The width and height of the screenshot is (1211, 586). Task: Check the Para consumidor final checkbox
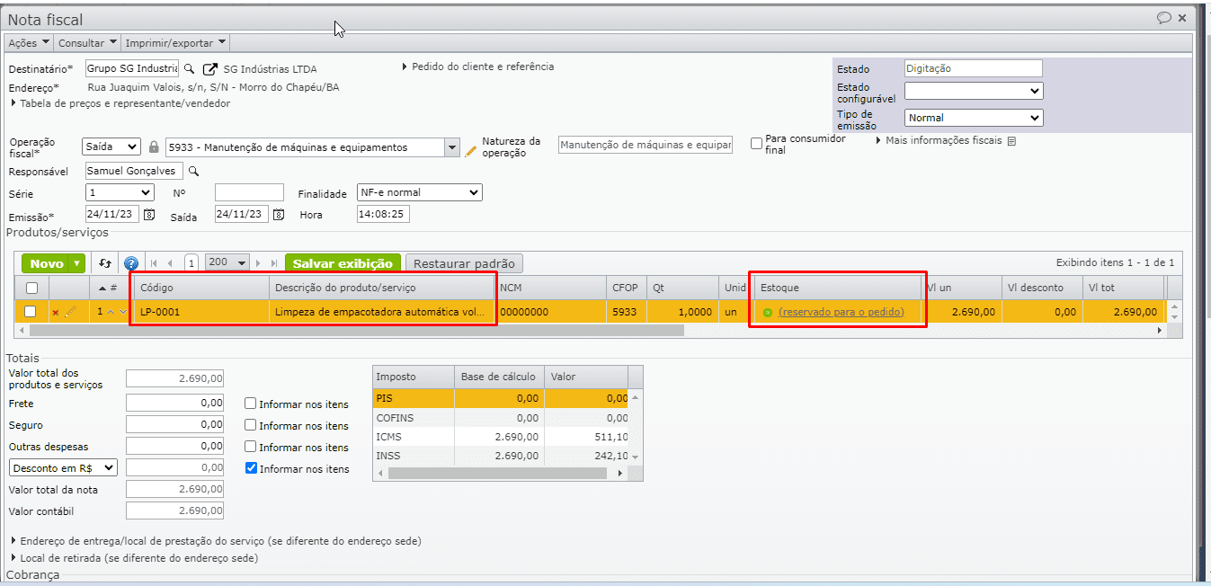click(756, 143)
